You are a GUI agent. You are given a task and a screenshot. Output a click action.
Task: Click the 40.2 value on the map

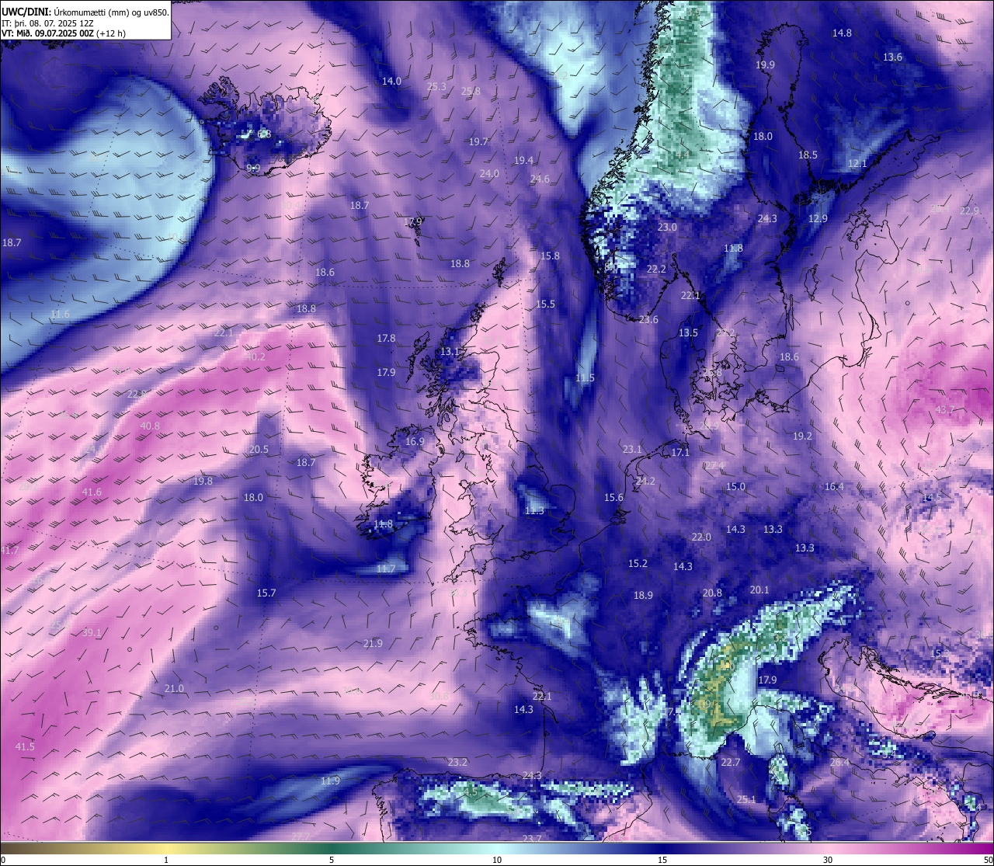(x=255, y=357)
